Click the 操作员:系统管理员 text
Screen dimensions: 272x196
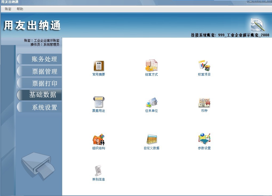point(45,44)
